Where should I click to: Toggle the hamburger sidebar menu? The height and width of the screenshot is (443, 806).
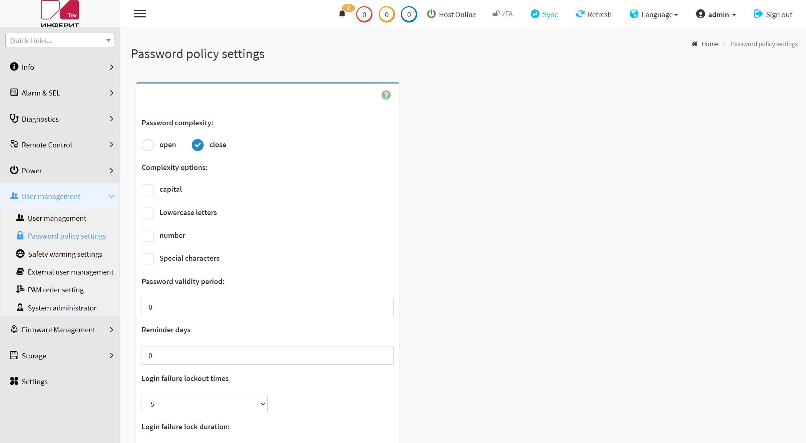pyautogui.click(x=140, y=14)
